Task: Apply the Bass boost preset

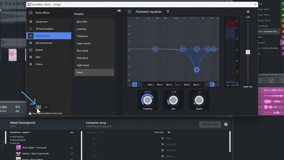Action: point(94,51)
